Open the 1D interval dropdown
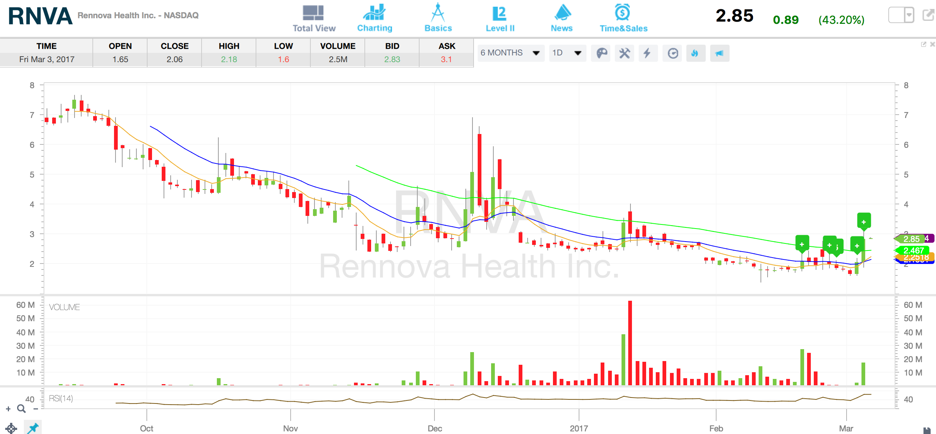Viewport: 936px width, 434px height. (x=567, y=53)
